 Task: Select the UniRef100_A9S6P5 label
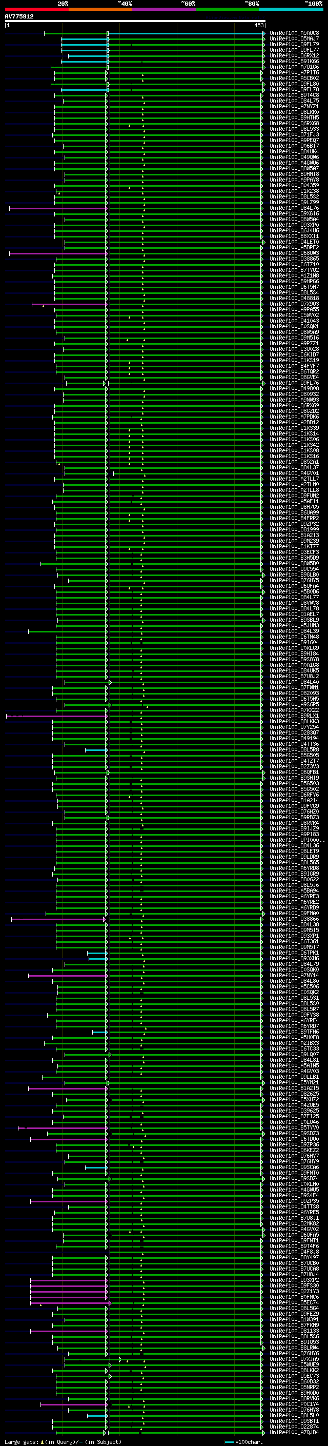click(294, 704)
